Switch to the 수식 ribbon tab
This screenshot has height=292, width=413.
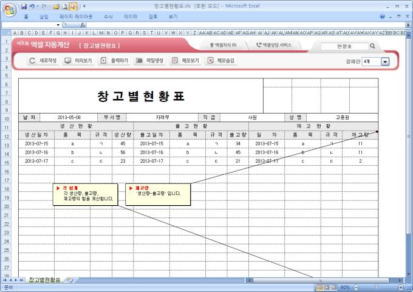coord(108,16)
